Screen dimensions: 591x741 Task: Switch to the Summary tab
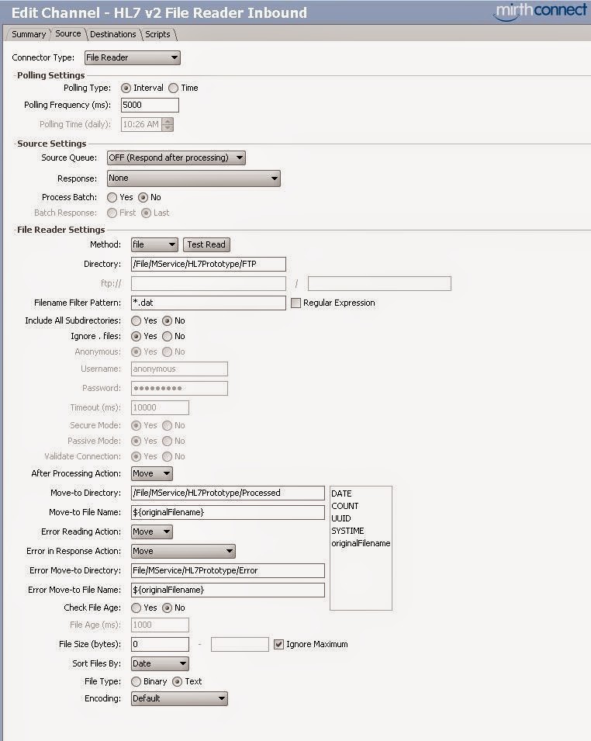[x=28, y=34]
